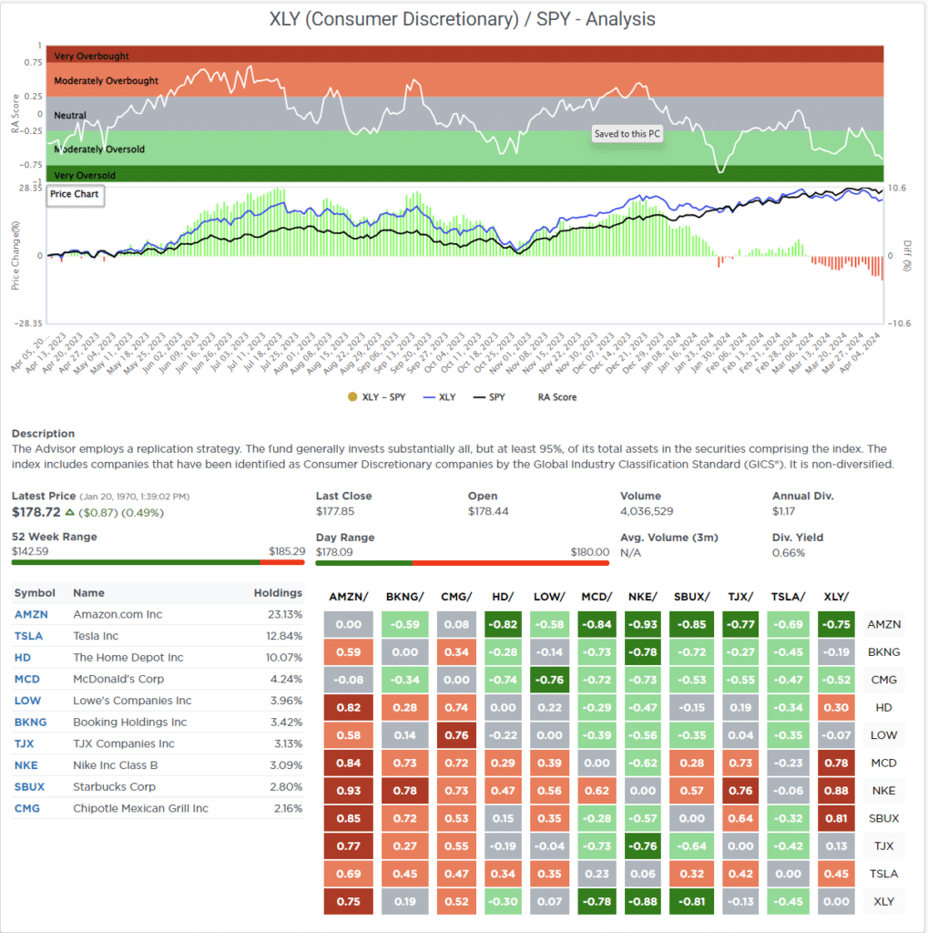Image resolution: width=928 pixels, height=933 pixels.
Task: Click the 52 Week Range bar
Action: pyautogui.click(x=158, y=562)
